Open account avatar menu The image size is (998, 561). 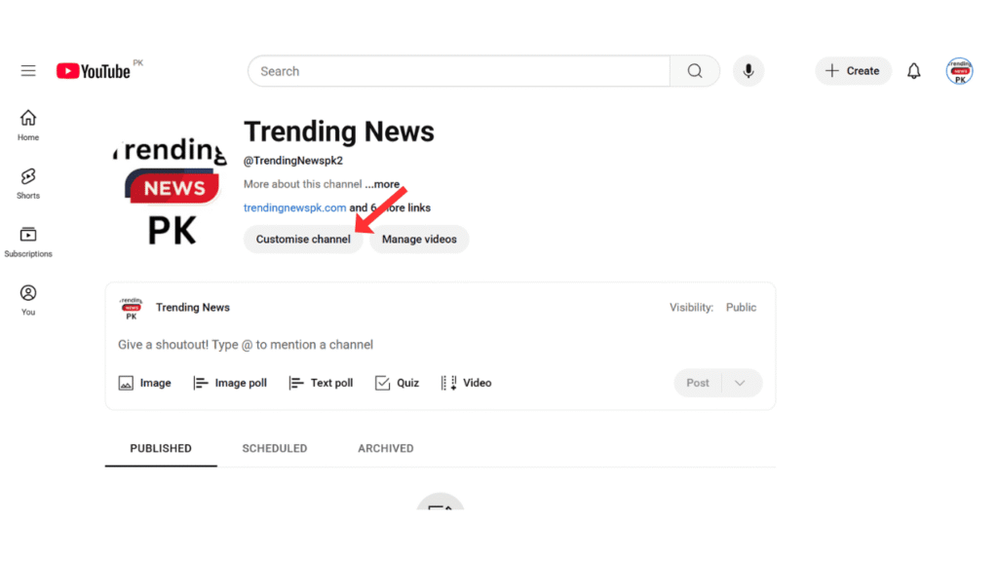(x=959, y=71)
